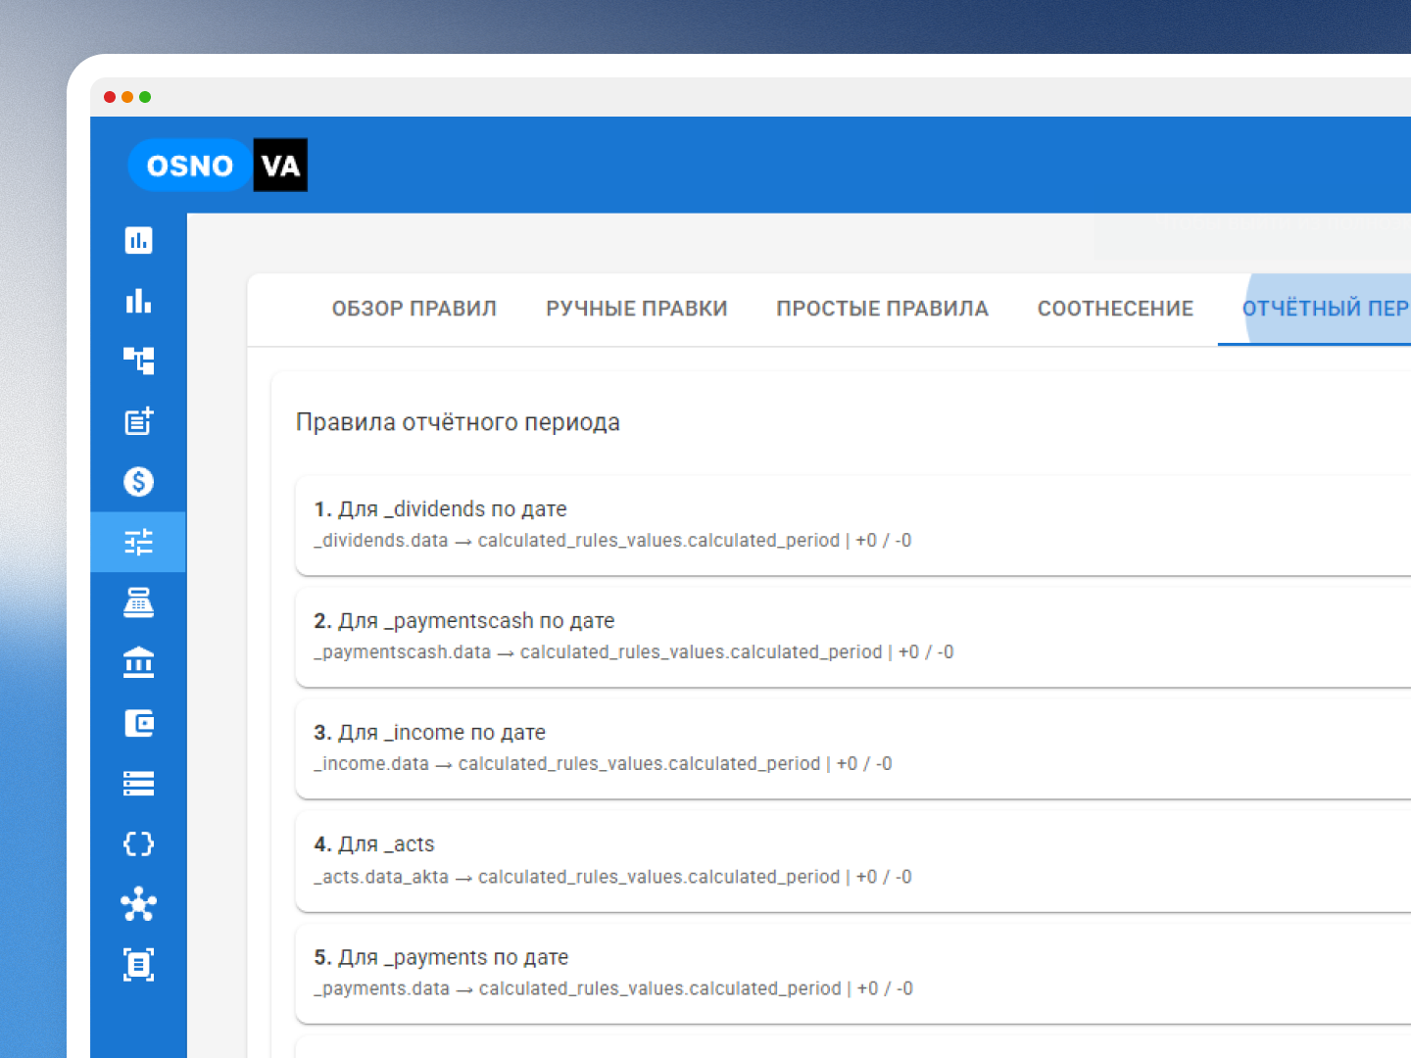Click the green window maximize dot

[x=145, y=97]
